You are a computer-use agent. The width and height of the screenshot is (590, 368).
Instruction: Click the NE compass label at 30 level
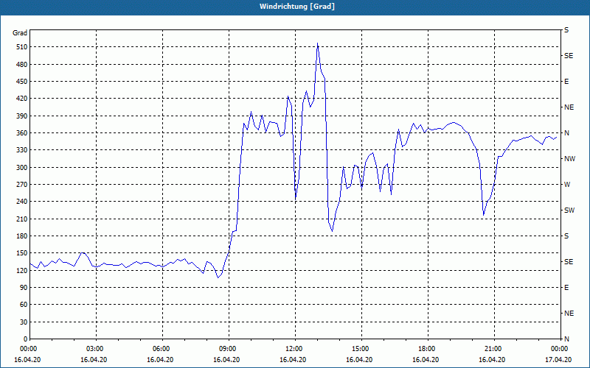pos(569,314)
